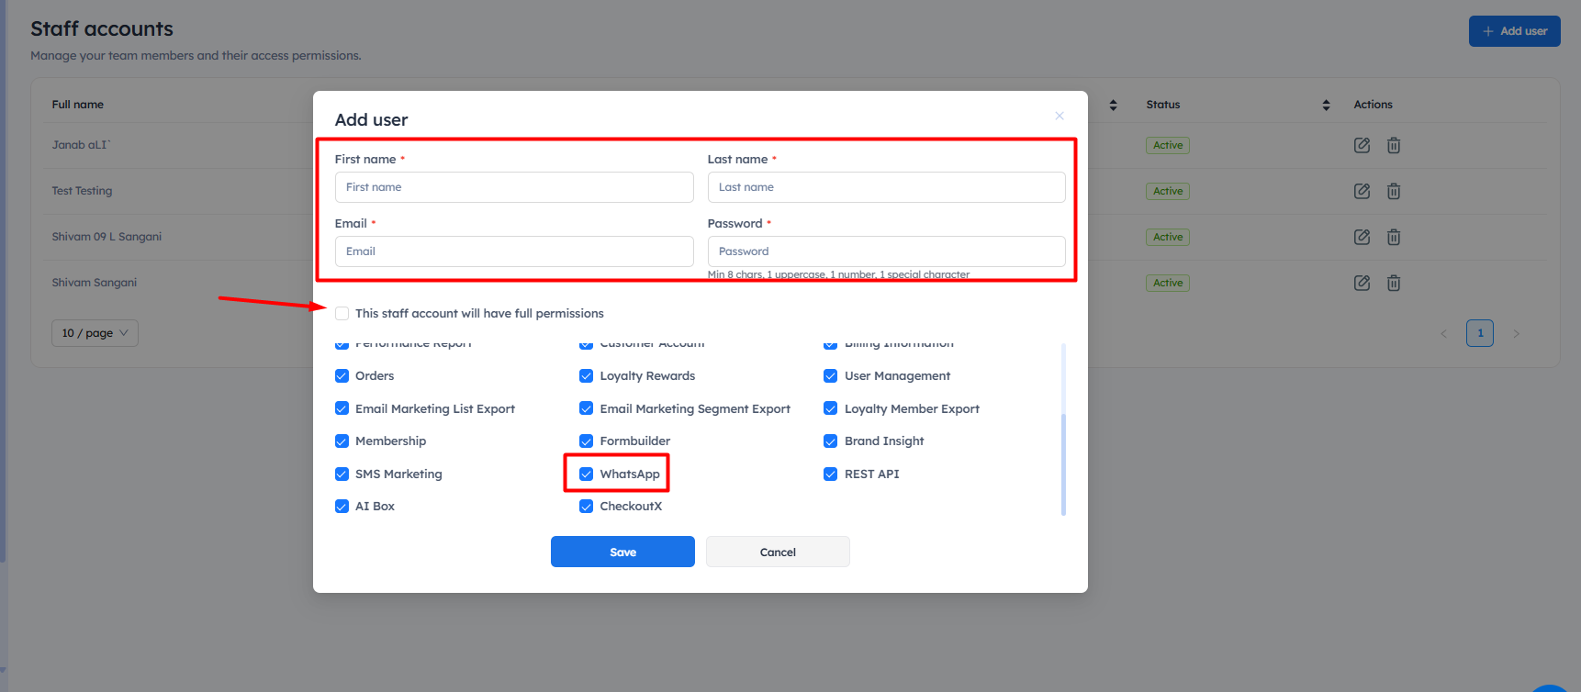The image size is (1581, 692).
Task: Toggle the REST API permission checkbox
Action: (x=830, y=474)
